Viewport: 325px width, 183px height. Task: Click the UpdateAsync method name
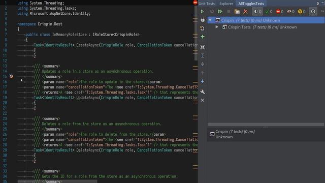[x=87, y=98]
